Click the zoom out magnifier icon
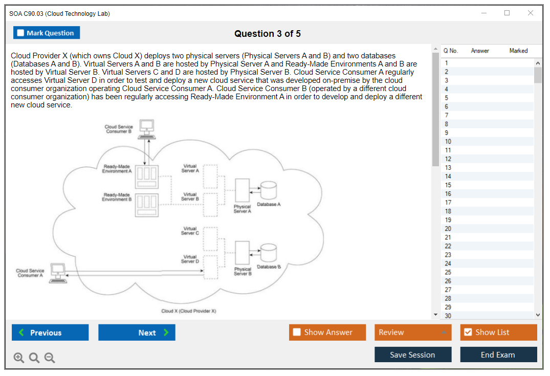Viewport: 550px width, 376px height. coord(50,358)
